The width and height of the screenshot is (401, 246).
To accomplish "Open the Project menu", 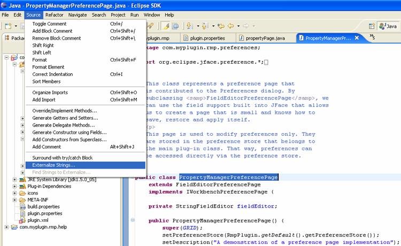I will [x=118, y=15].
